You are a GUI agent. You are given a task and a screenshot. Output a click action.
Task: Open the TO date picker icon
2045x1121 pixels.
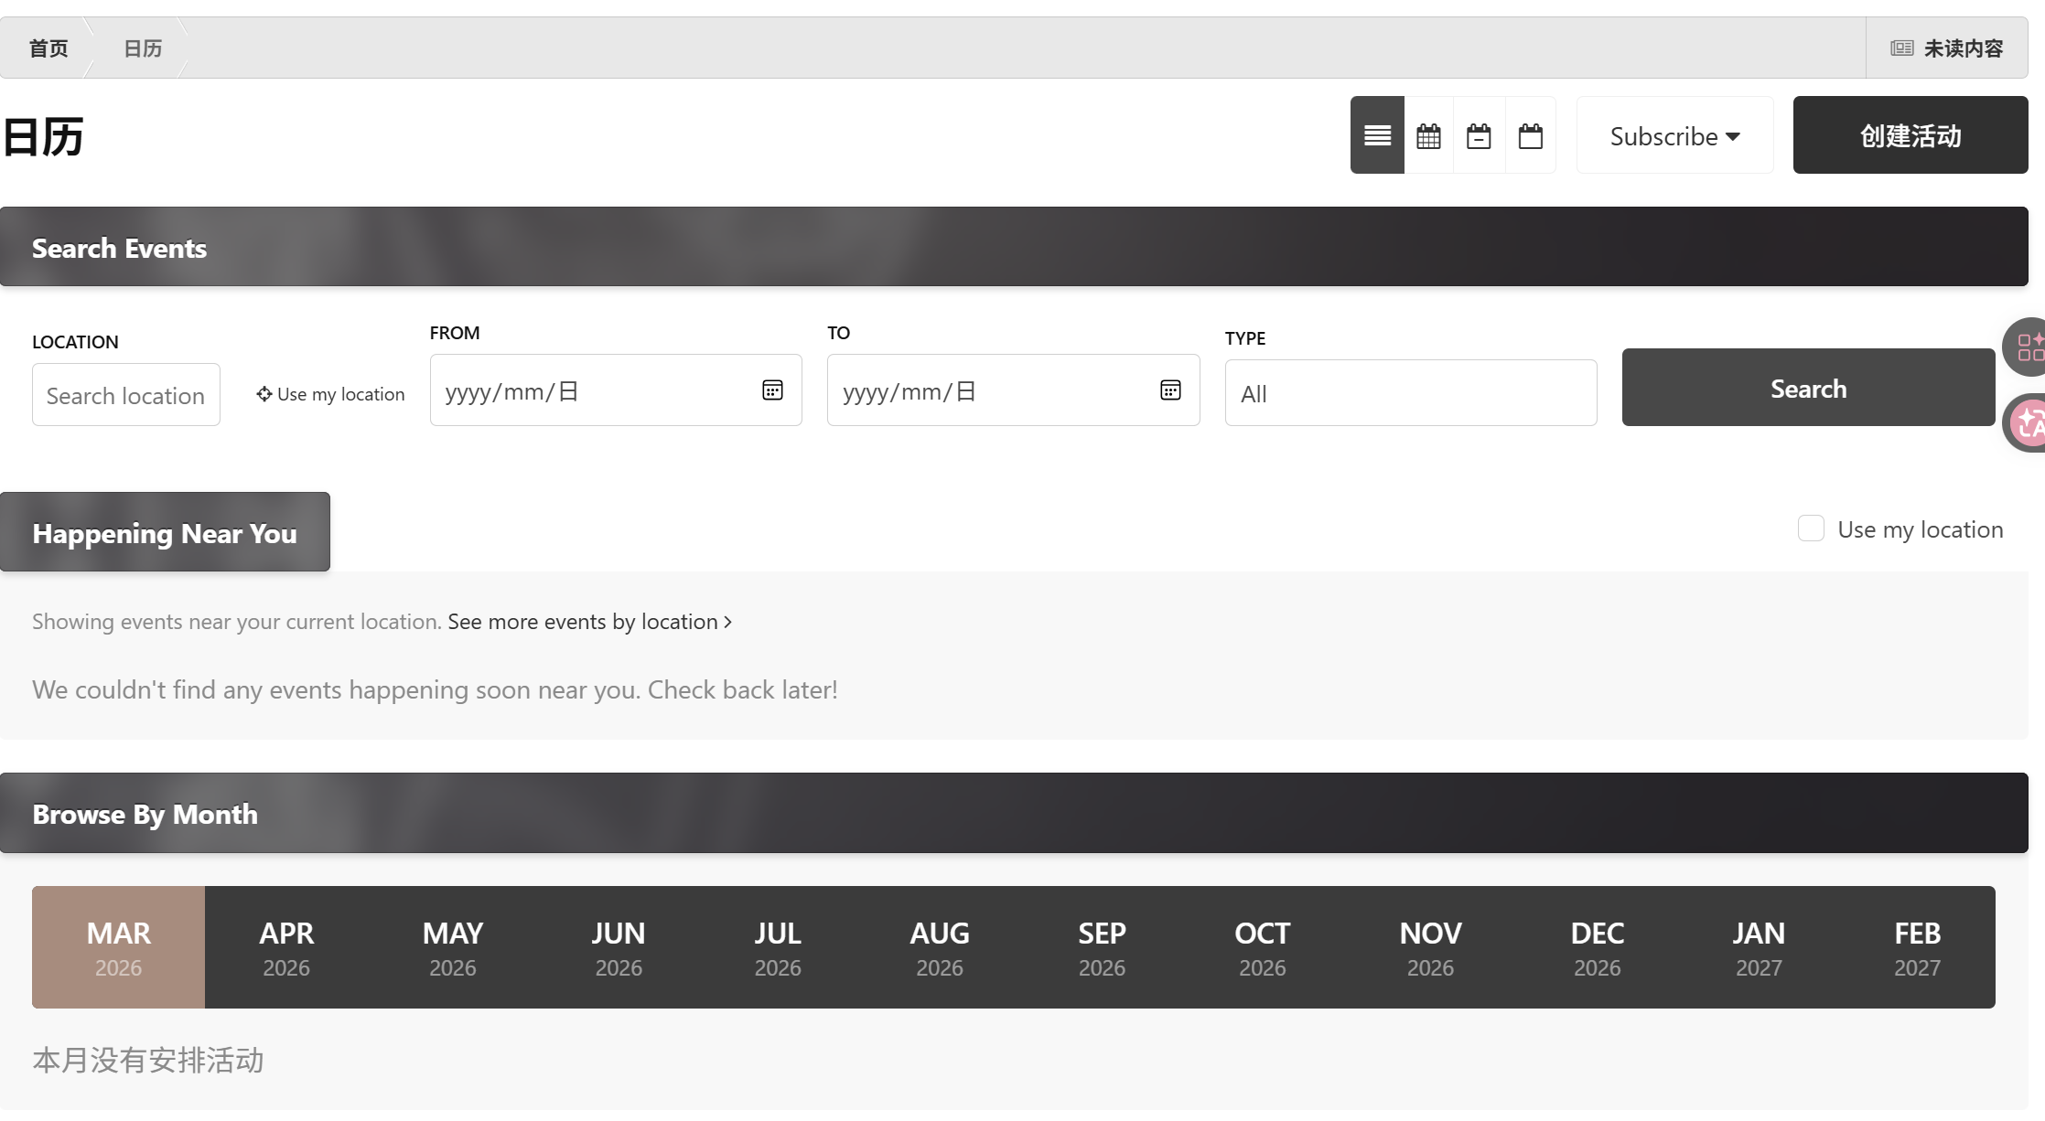pos(1170,390)
